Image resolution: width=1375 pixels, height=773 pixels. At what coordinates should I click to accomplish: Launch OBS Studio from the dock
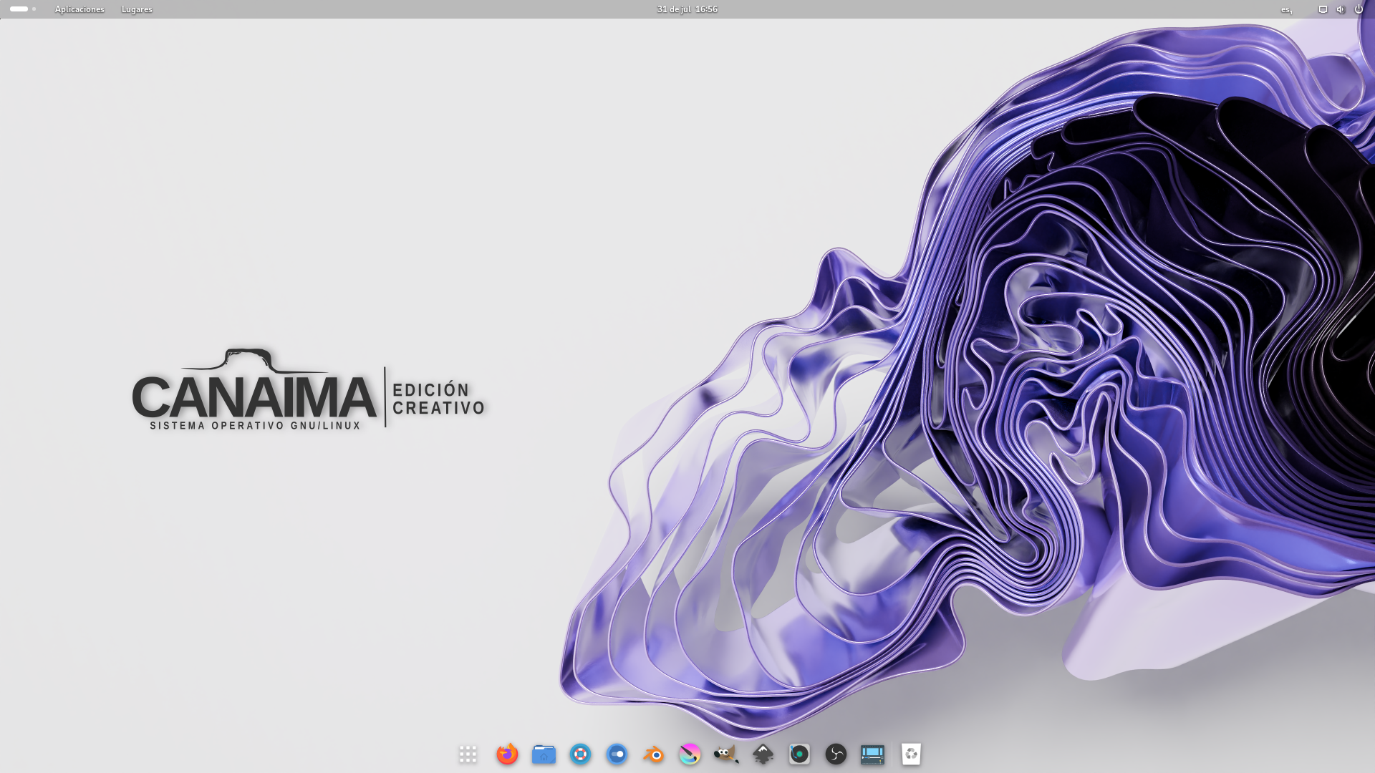click(836, 754)
